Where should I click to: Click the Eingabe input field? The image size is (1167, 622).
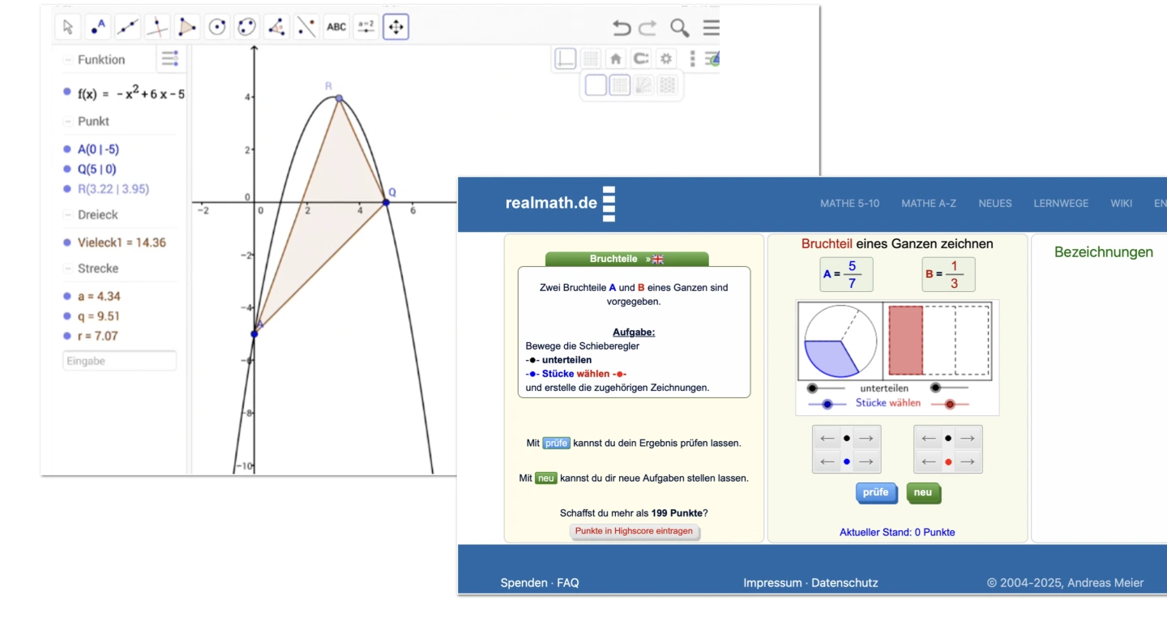point(119,361)
